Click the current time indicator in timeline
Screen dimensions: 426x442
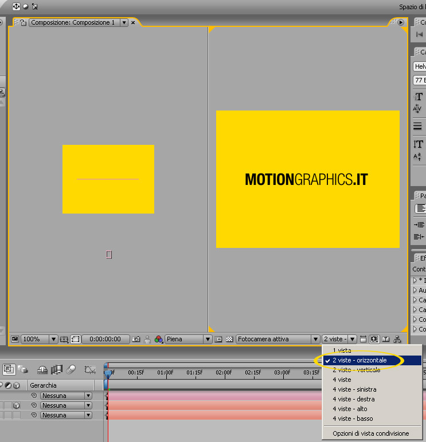tap(108, 373)
